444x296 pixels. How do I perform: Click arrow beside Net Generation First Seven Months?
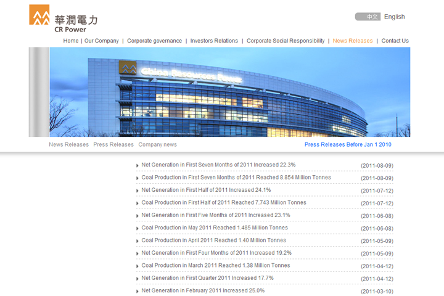pos(138,165)
